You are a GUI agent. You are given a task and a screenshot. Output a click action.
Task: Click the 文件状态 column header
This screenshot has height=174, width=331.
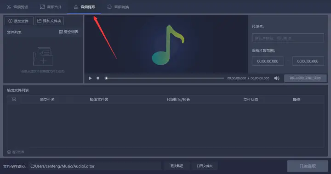point(251,99)
